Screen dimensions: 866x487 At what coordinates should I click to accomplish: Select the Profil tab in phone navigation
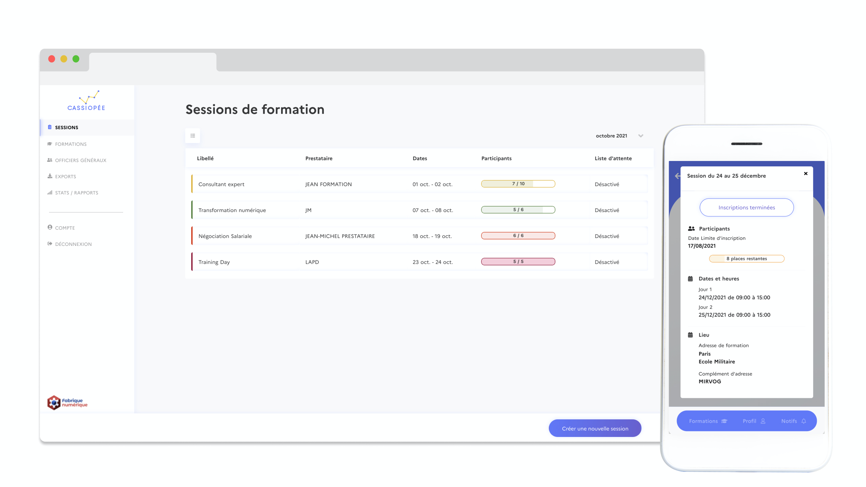point(754,421)
